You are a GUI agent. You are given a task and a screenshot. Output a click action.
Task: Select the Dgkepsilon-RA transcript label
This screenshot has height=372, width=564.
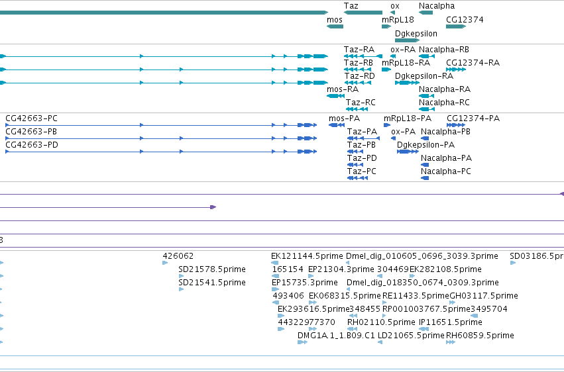(x=424, y=76)
